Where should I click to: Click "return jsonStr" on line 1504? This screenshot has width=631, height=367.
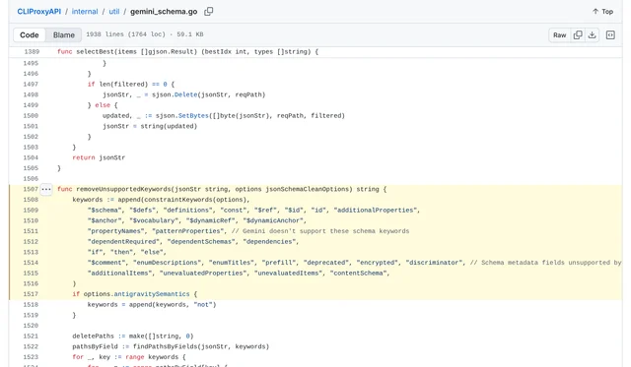coord(99,157)
